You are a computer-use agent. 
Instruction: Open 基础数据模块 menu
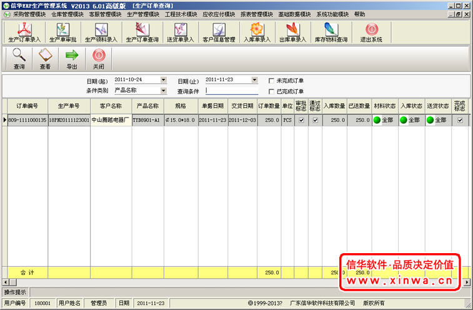294,14
